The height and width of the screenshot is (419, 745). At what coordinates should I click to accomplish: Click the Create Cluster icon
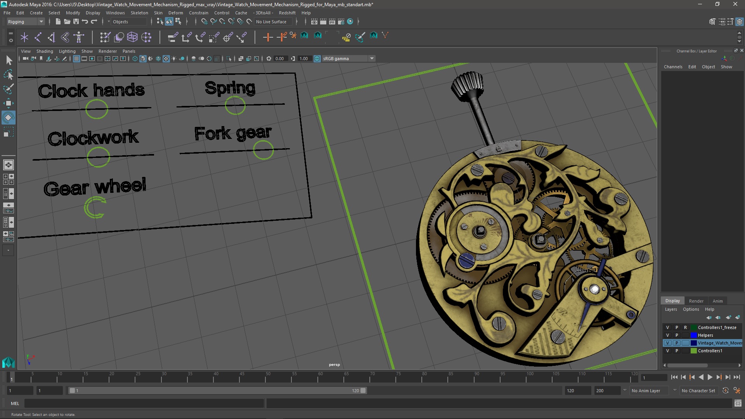pyautogui.click(x=146, y=37)
